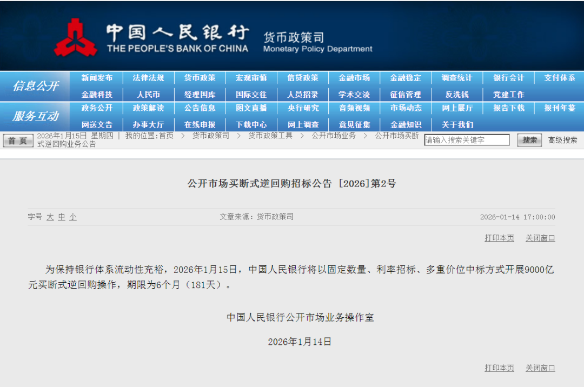Go to 政策解读 page

148,108
